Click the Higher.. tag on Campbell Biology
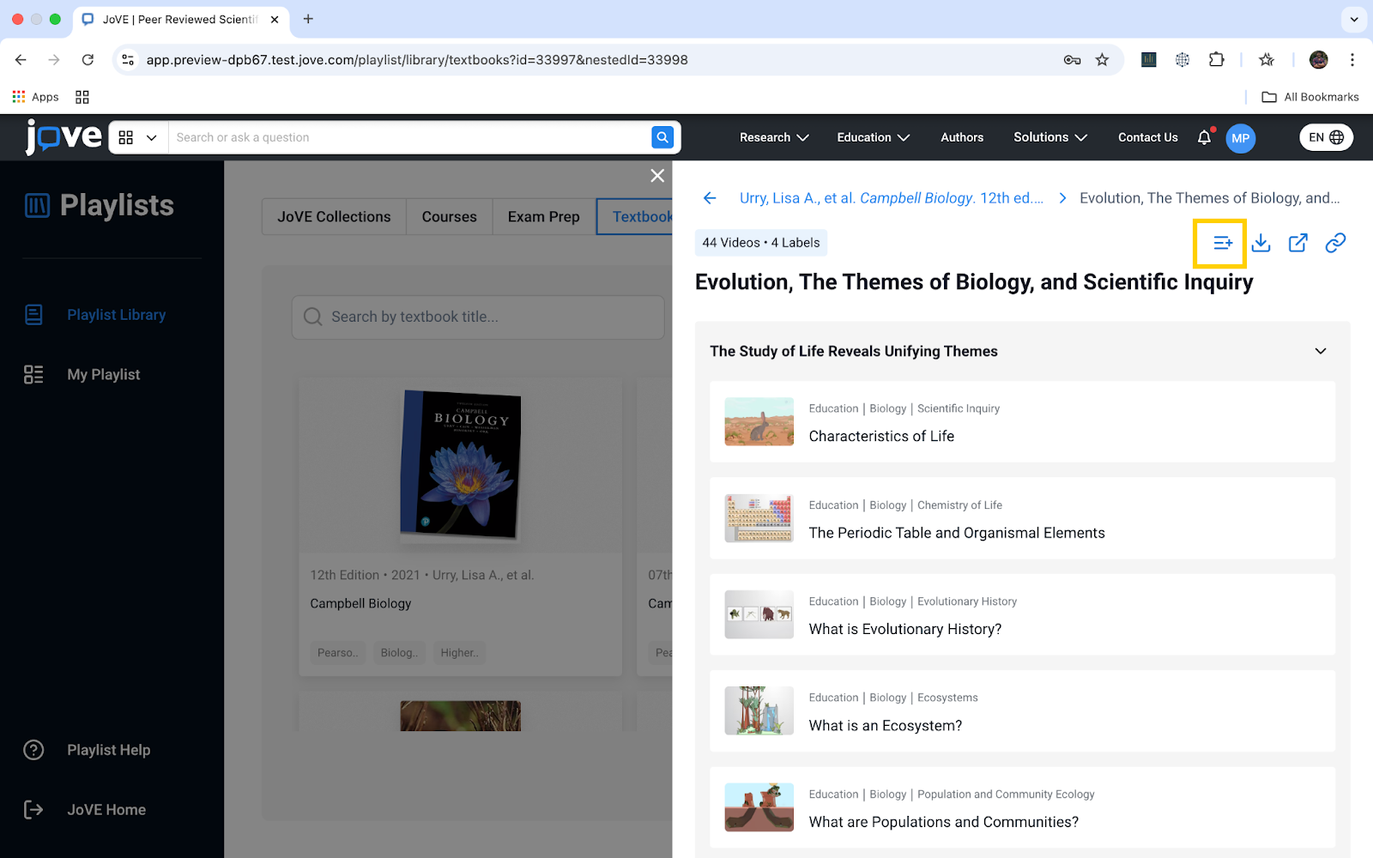 pyautogui.click(x=459, y=653)
